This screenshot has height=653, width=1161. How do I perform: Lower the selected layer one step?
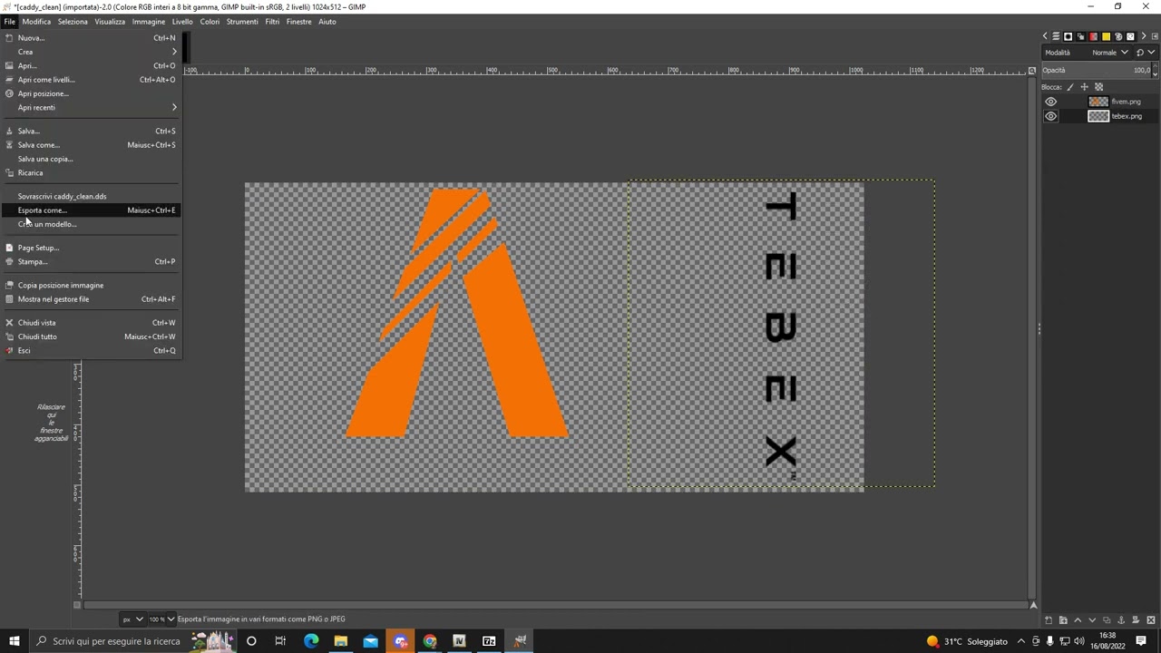point(1092,620)
